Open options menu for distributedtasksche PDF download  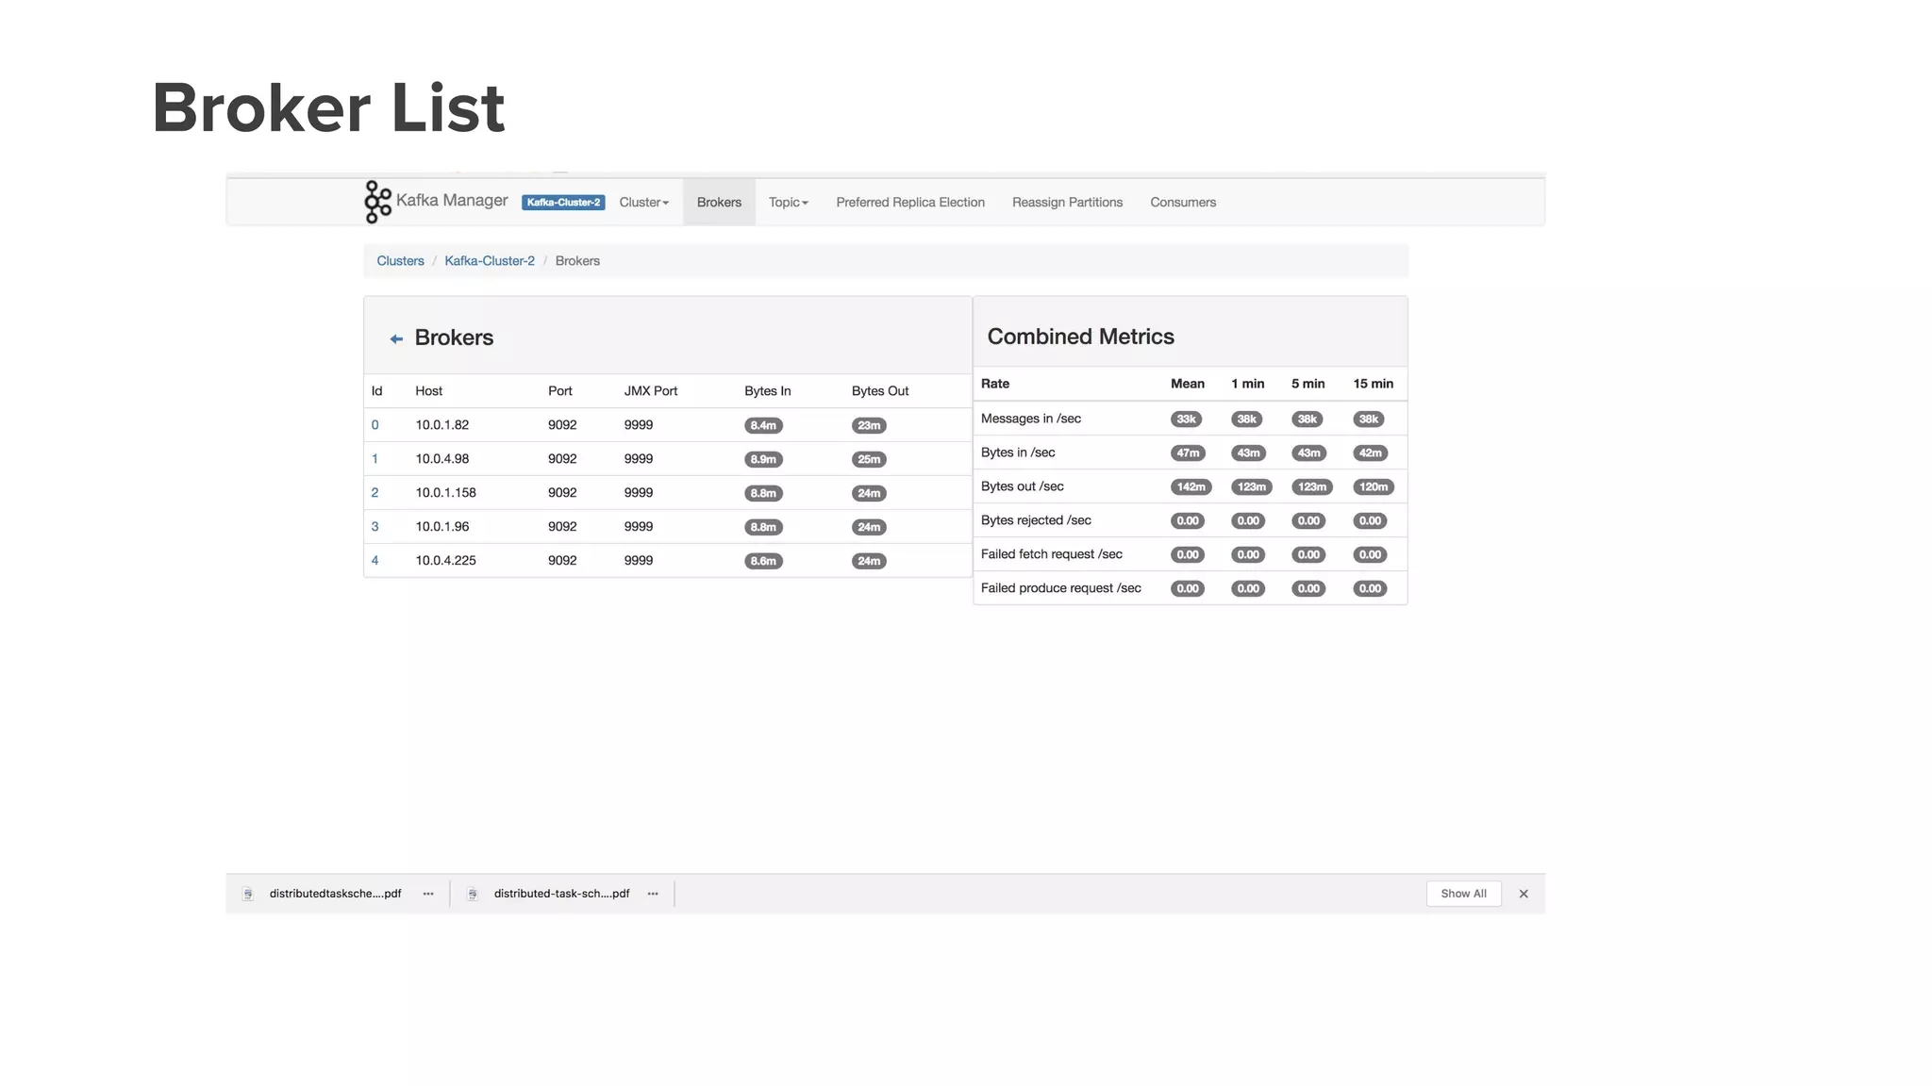tap(428, 894)
